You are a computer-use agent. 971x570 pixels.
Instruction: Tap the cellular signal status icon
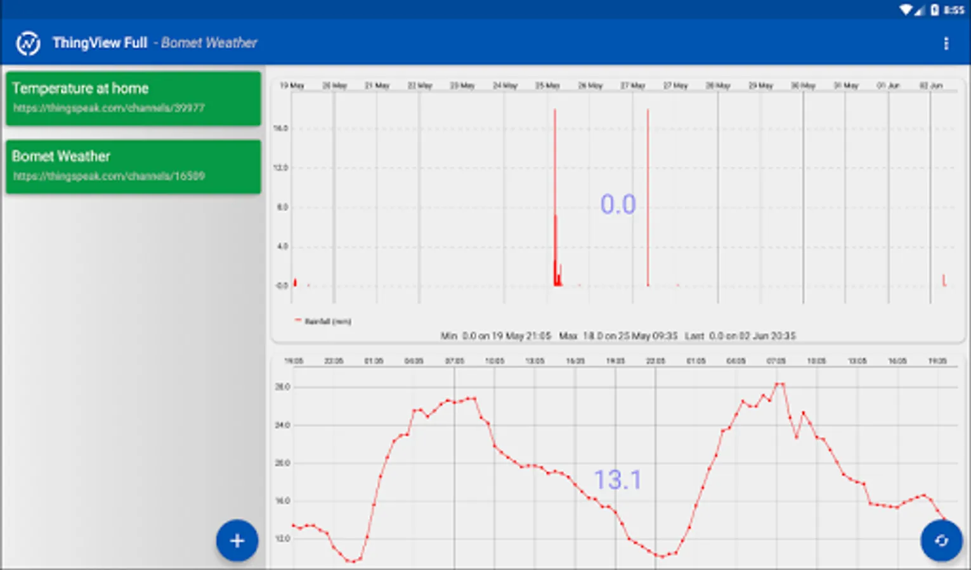919,9
